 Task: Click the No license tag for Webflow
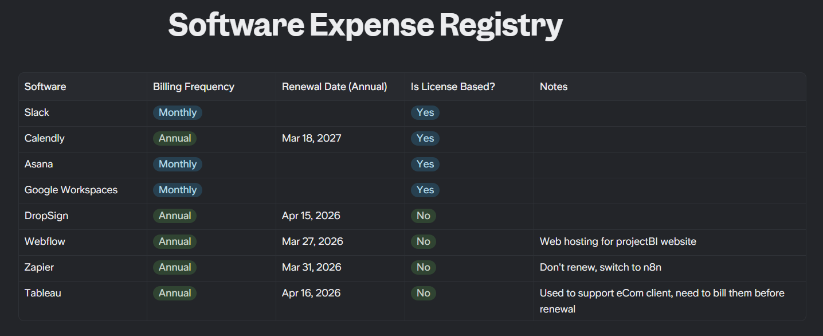[x=424, y=241]
